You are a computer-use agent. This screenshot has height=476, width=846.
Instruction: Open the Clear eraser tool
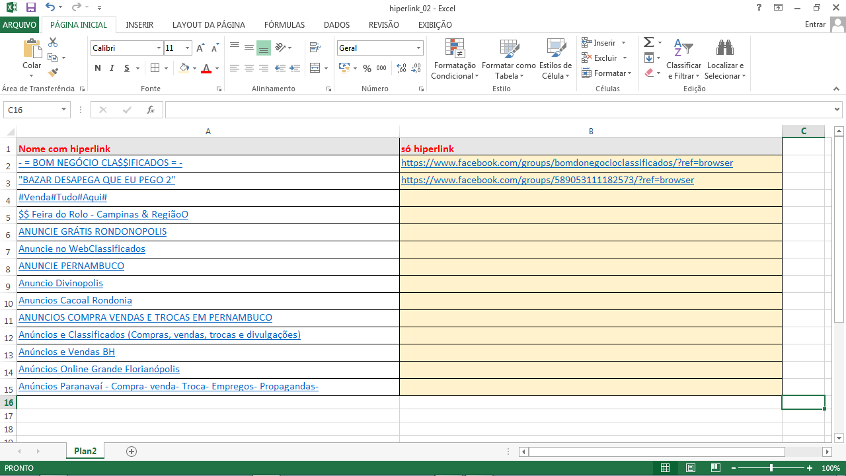click(649, 73)
